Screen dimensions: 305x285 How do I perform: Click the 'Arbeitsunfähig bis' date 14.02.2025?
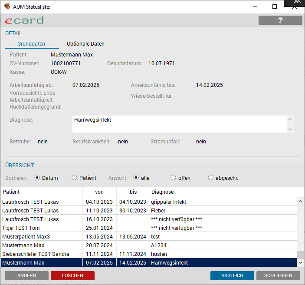209,85
